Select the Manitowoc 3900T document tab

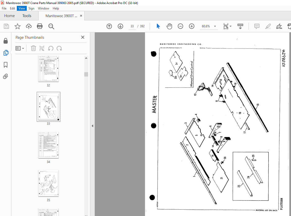(61, 16)
